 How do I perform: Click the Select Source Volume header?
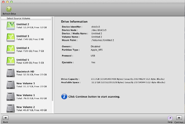[18, 18]
